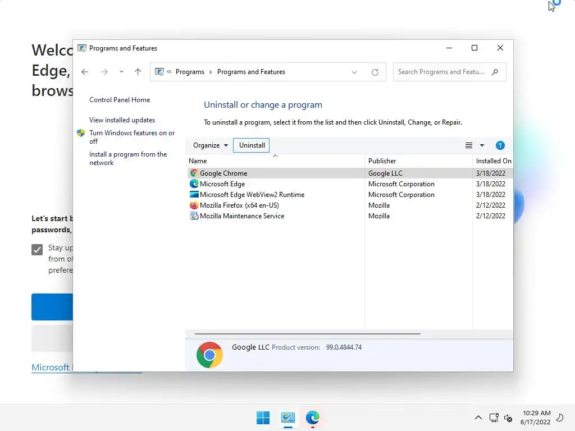Click the muted volume tray icon
Image resolution: width=575 pixels, height=431 pixels.
508,418
